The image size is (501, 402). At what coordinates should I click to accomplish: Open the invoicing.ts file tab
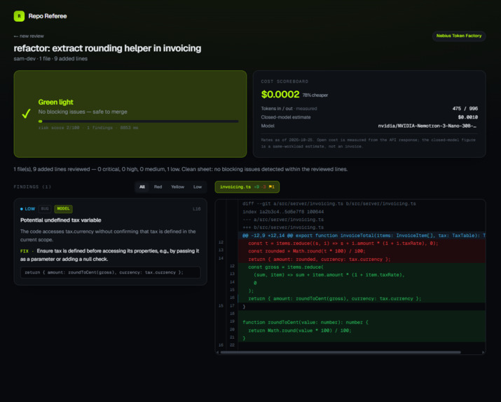point(247,187)
